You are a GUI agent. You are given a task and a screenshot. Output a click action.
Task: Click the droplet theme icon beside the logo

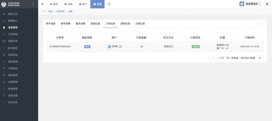(x=33, y=4)
